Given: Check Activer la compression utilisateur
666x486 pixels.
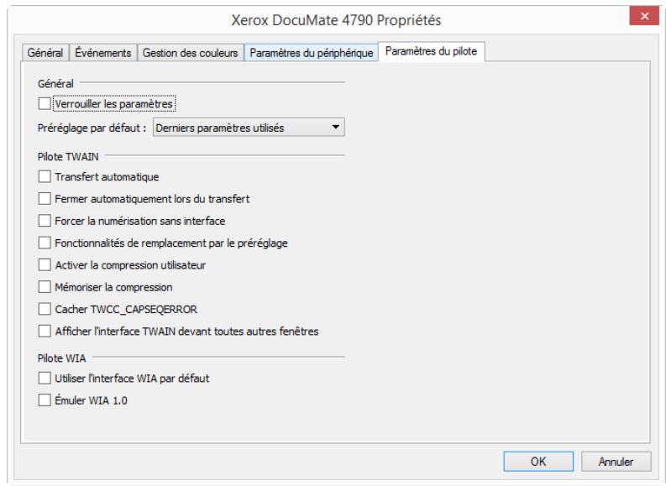Looking at the screenshot, I should (45, 265).
